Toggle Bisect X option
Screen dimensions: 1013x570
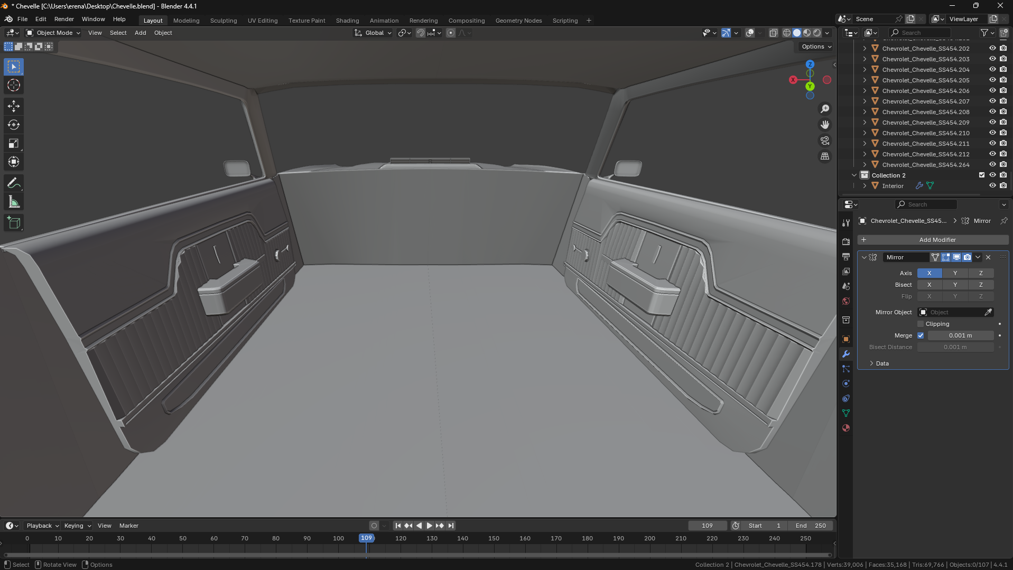929,285
